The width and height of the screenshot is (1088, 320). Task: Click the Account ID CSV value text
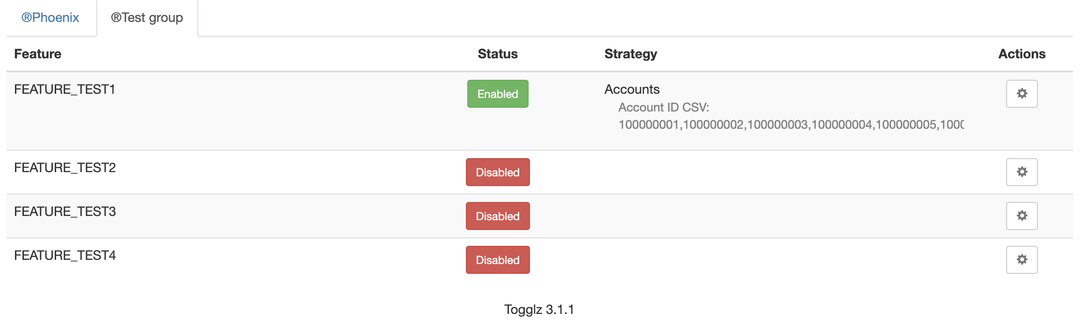point(748,125)
